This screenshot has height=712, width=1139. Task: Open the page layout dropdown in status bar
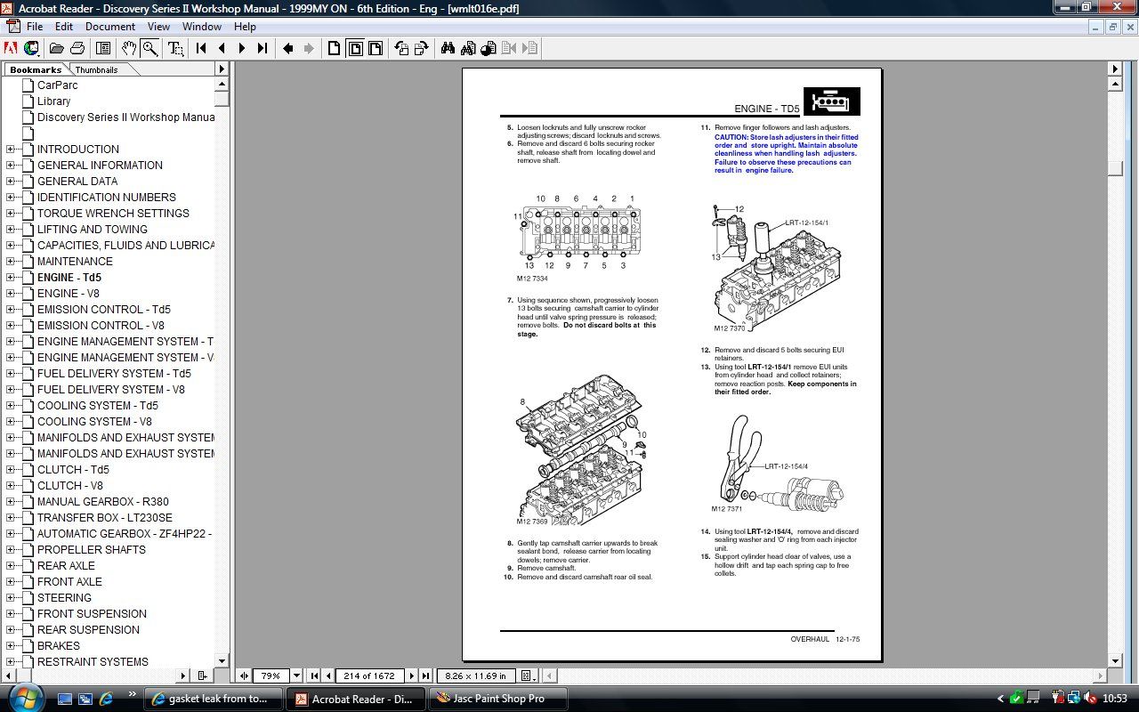tap(527, 676)
